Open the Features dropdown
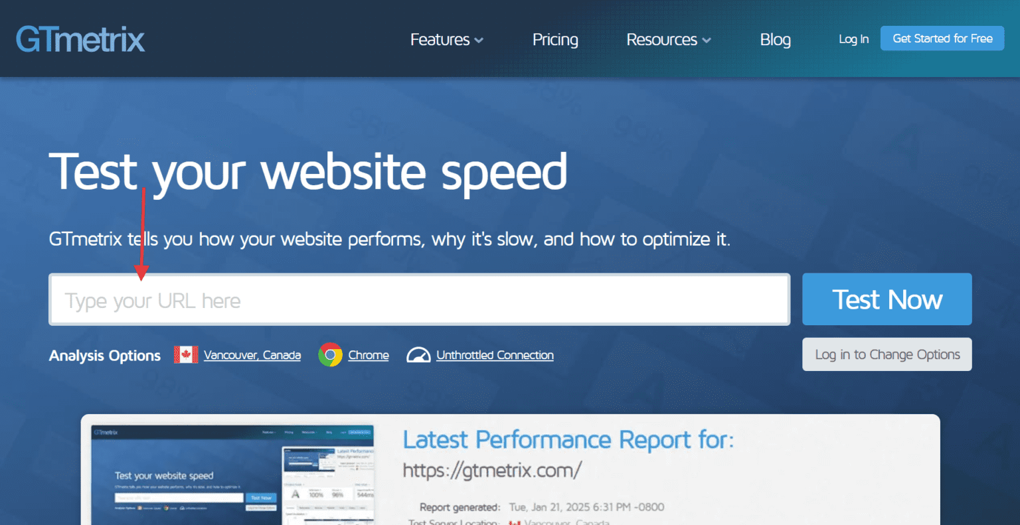Image resolution: width=1020 pixels, height=525 pixels. [x=440, y=39]
